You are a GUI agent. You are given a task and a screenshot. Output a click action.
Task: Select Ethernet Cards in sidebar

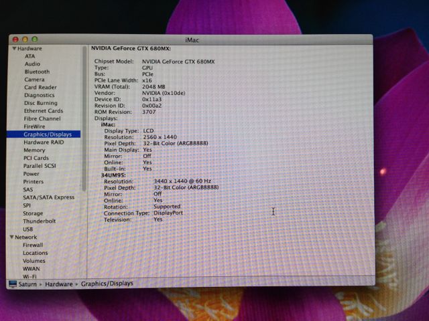(44, 111)
